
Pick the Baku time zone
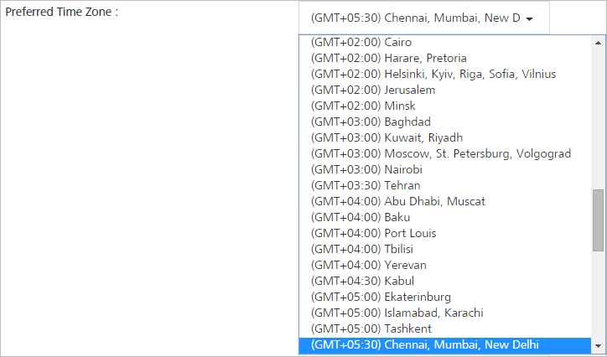point(445,217)
